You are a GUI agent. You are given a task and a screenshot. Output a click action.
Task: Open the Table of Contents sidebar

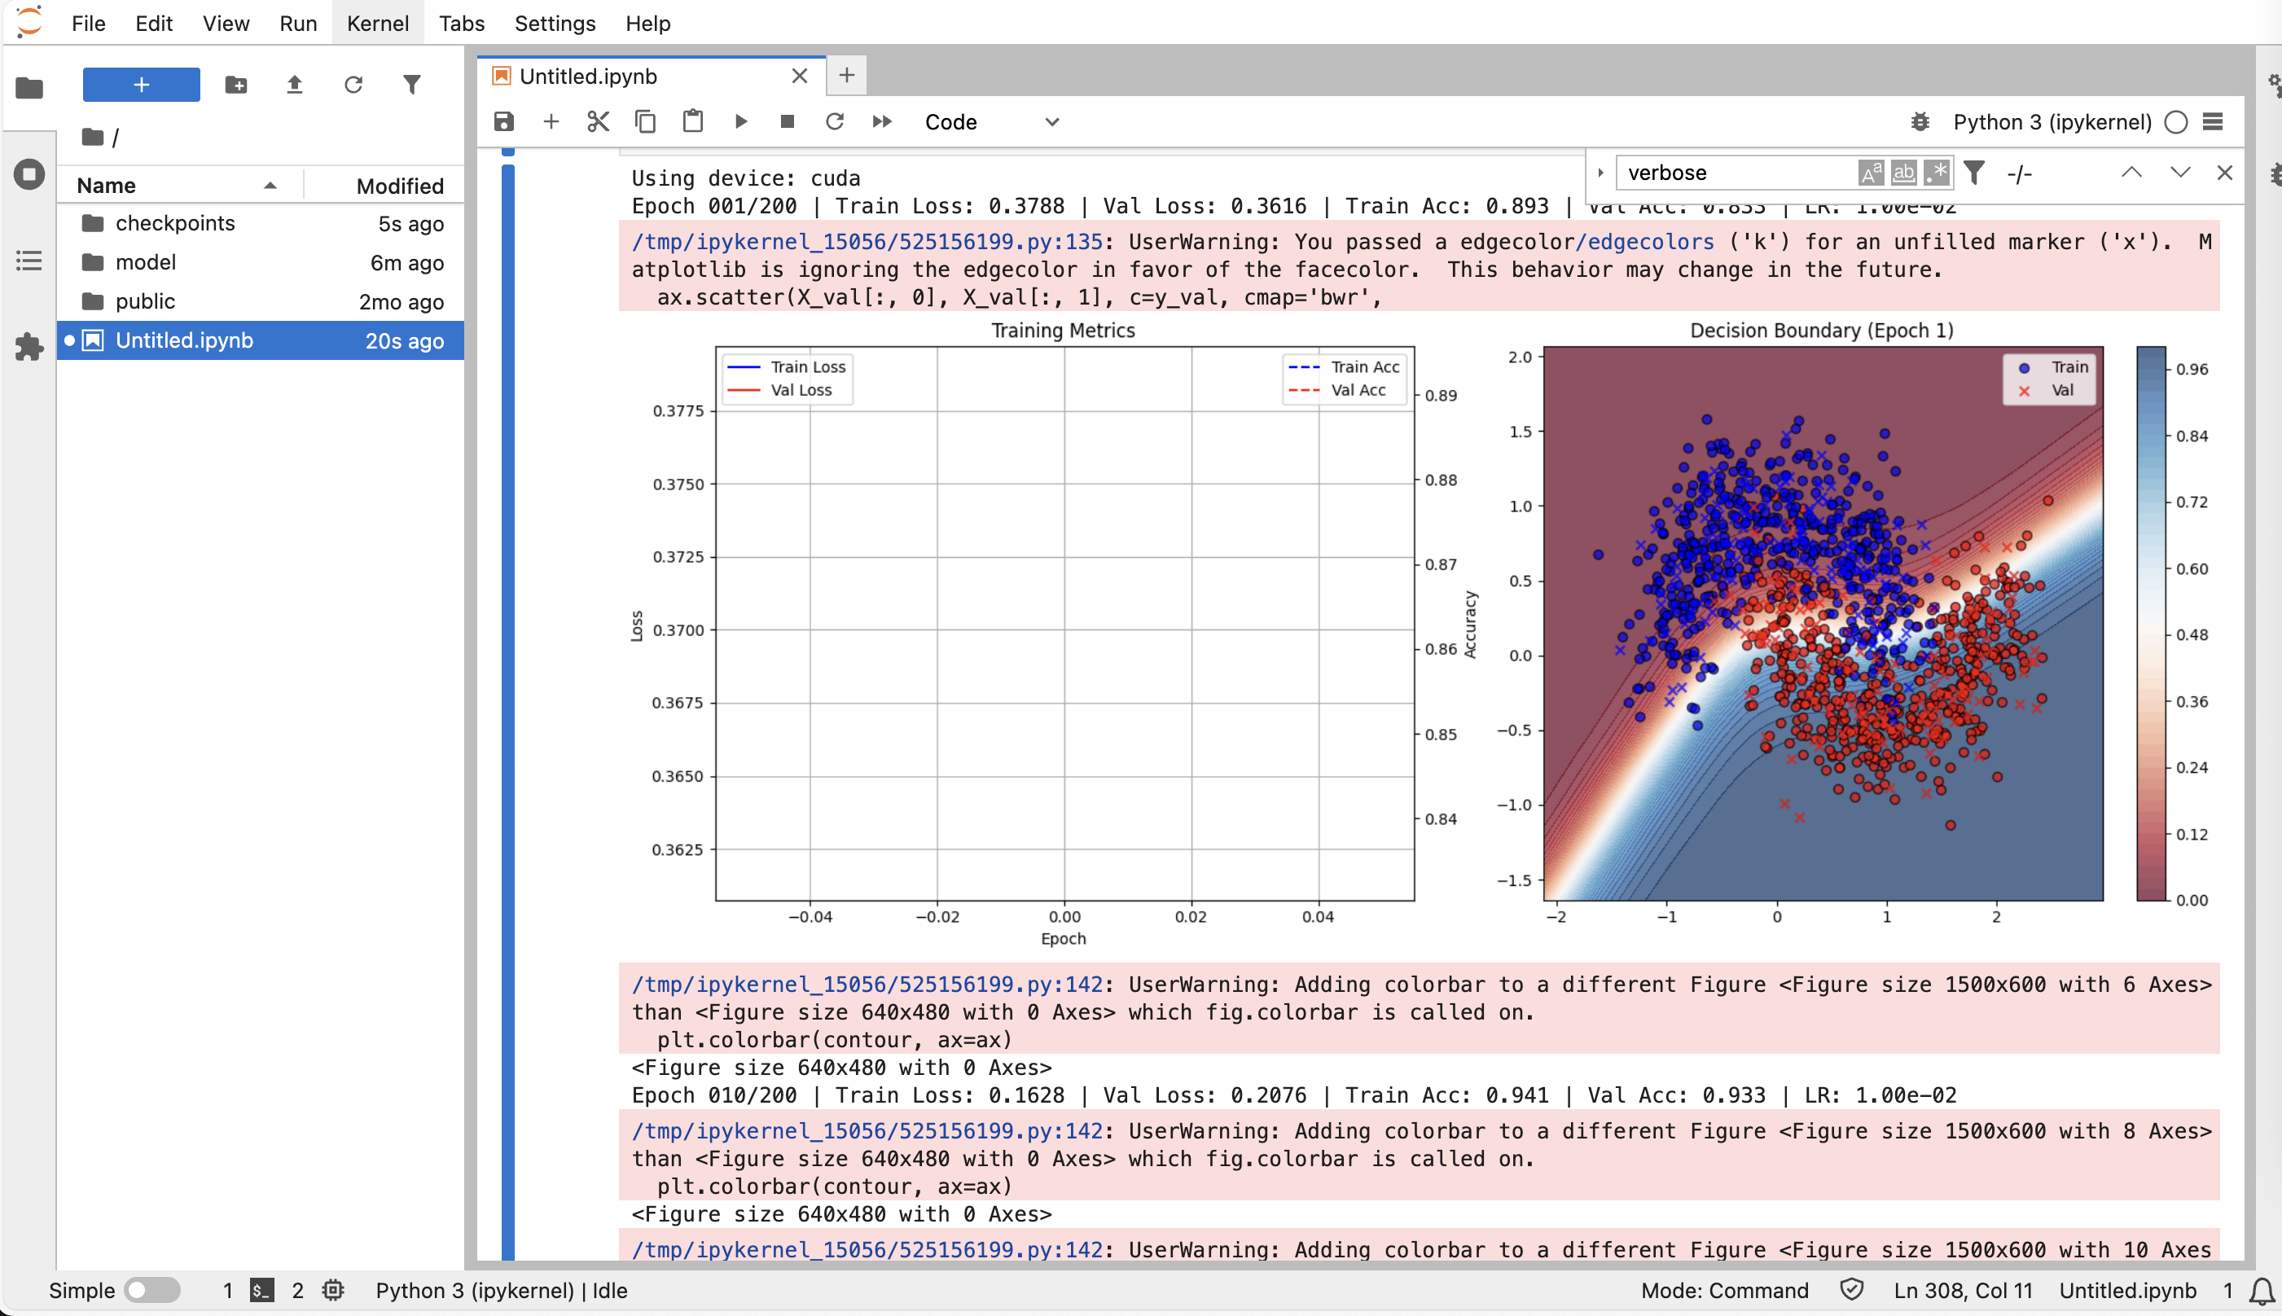(x=29, y=261)
